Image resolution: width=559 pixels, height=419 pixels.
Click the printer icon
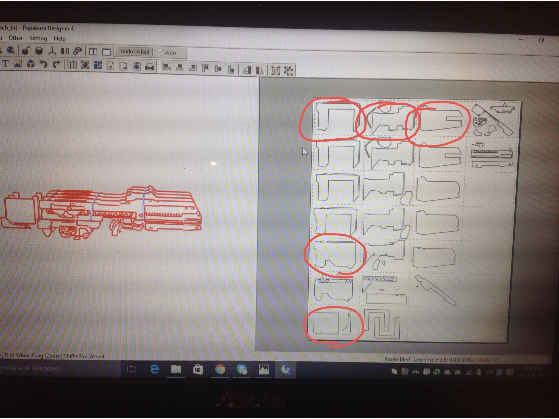(x=150, y=67)
